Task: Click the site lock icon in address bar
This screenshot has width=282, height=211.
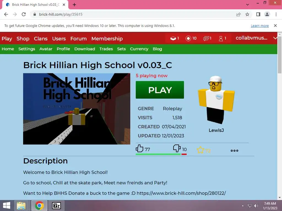Action: (x=35, y=14)
